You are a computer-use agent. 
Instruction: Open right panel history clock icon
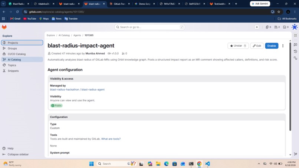coord(295,51)
